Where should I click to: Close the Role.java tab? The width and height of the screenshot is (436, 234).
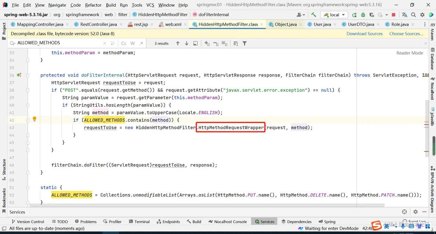pyautogui.click(x=413, y=24)
